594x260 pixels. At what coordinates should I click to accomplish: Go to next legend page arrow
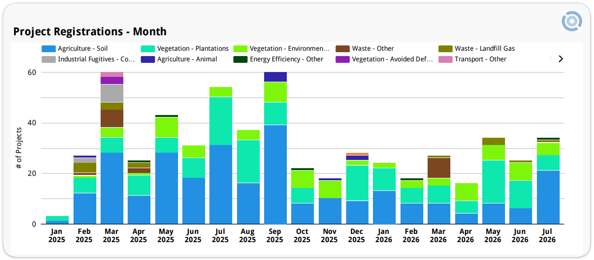[x=561, y=59]
